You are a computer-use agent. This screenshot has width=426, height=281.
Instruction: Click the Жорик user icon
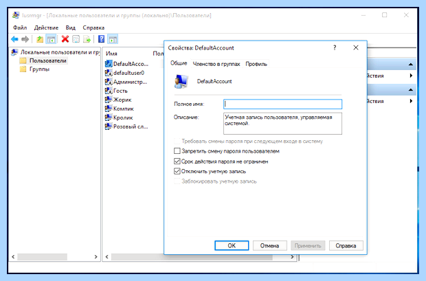(109, 100)
